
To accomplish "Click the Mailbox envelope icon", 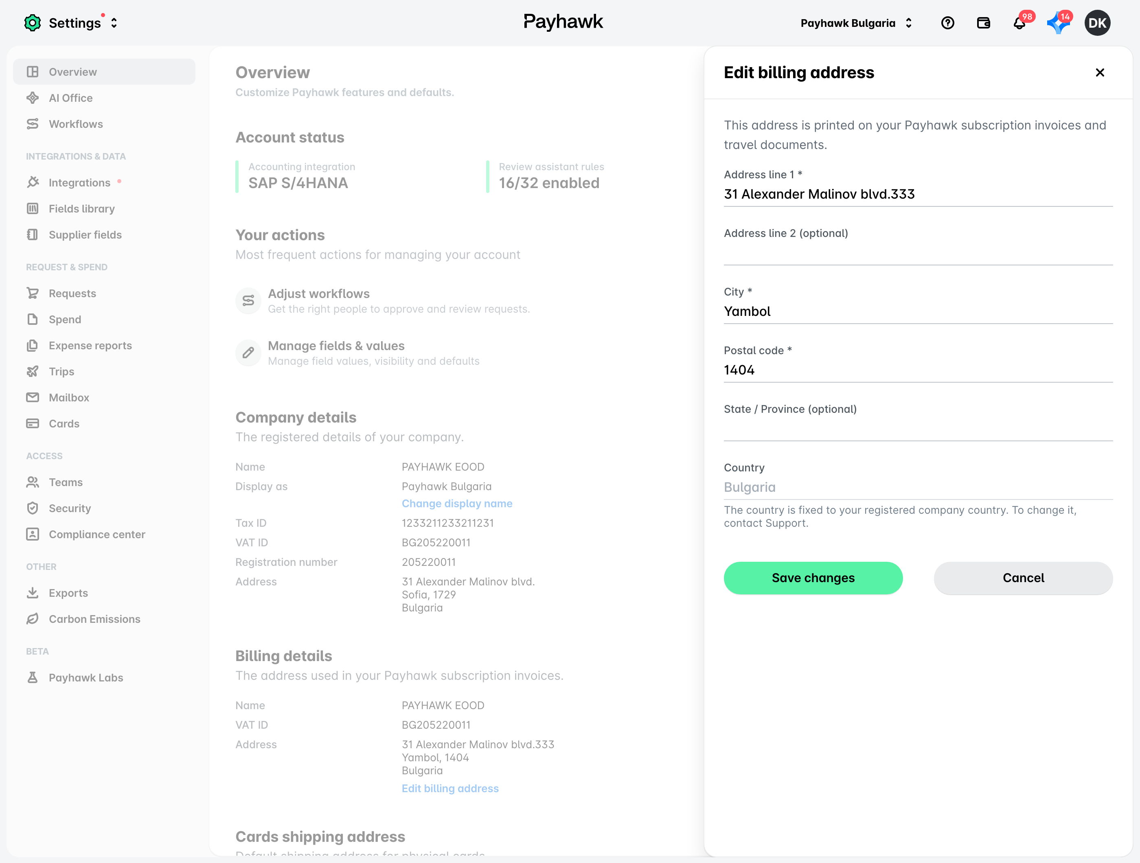I will click(33, 397).
